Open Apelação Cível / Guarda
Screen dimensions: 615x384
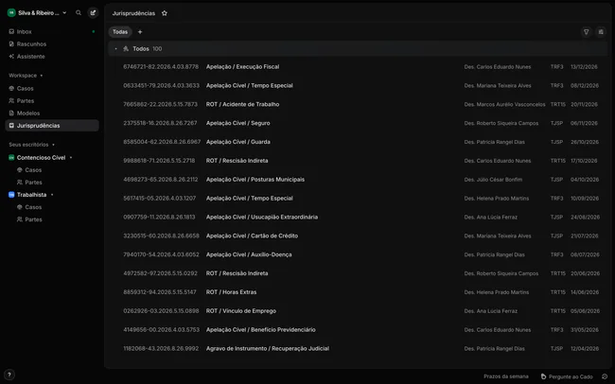point(238,142)
